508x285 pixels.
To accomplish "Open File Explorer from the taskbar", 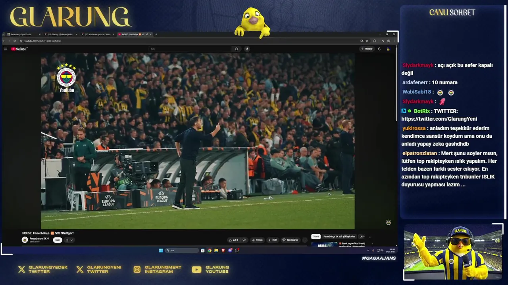I will (216, 250).
